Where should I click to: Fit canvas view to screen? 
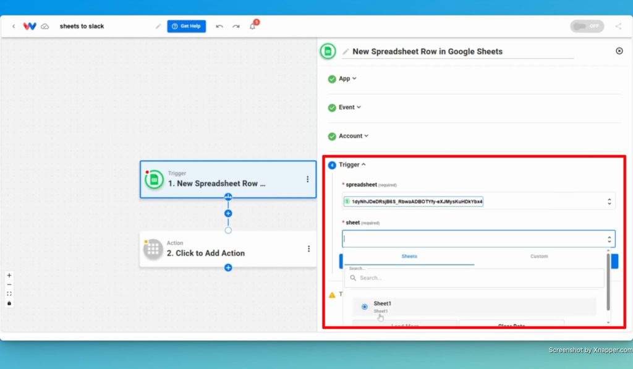pos(9,294)
